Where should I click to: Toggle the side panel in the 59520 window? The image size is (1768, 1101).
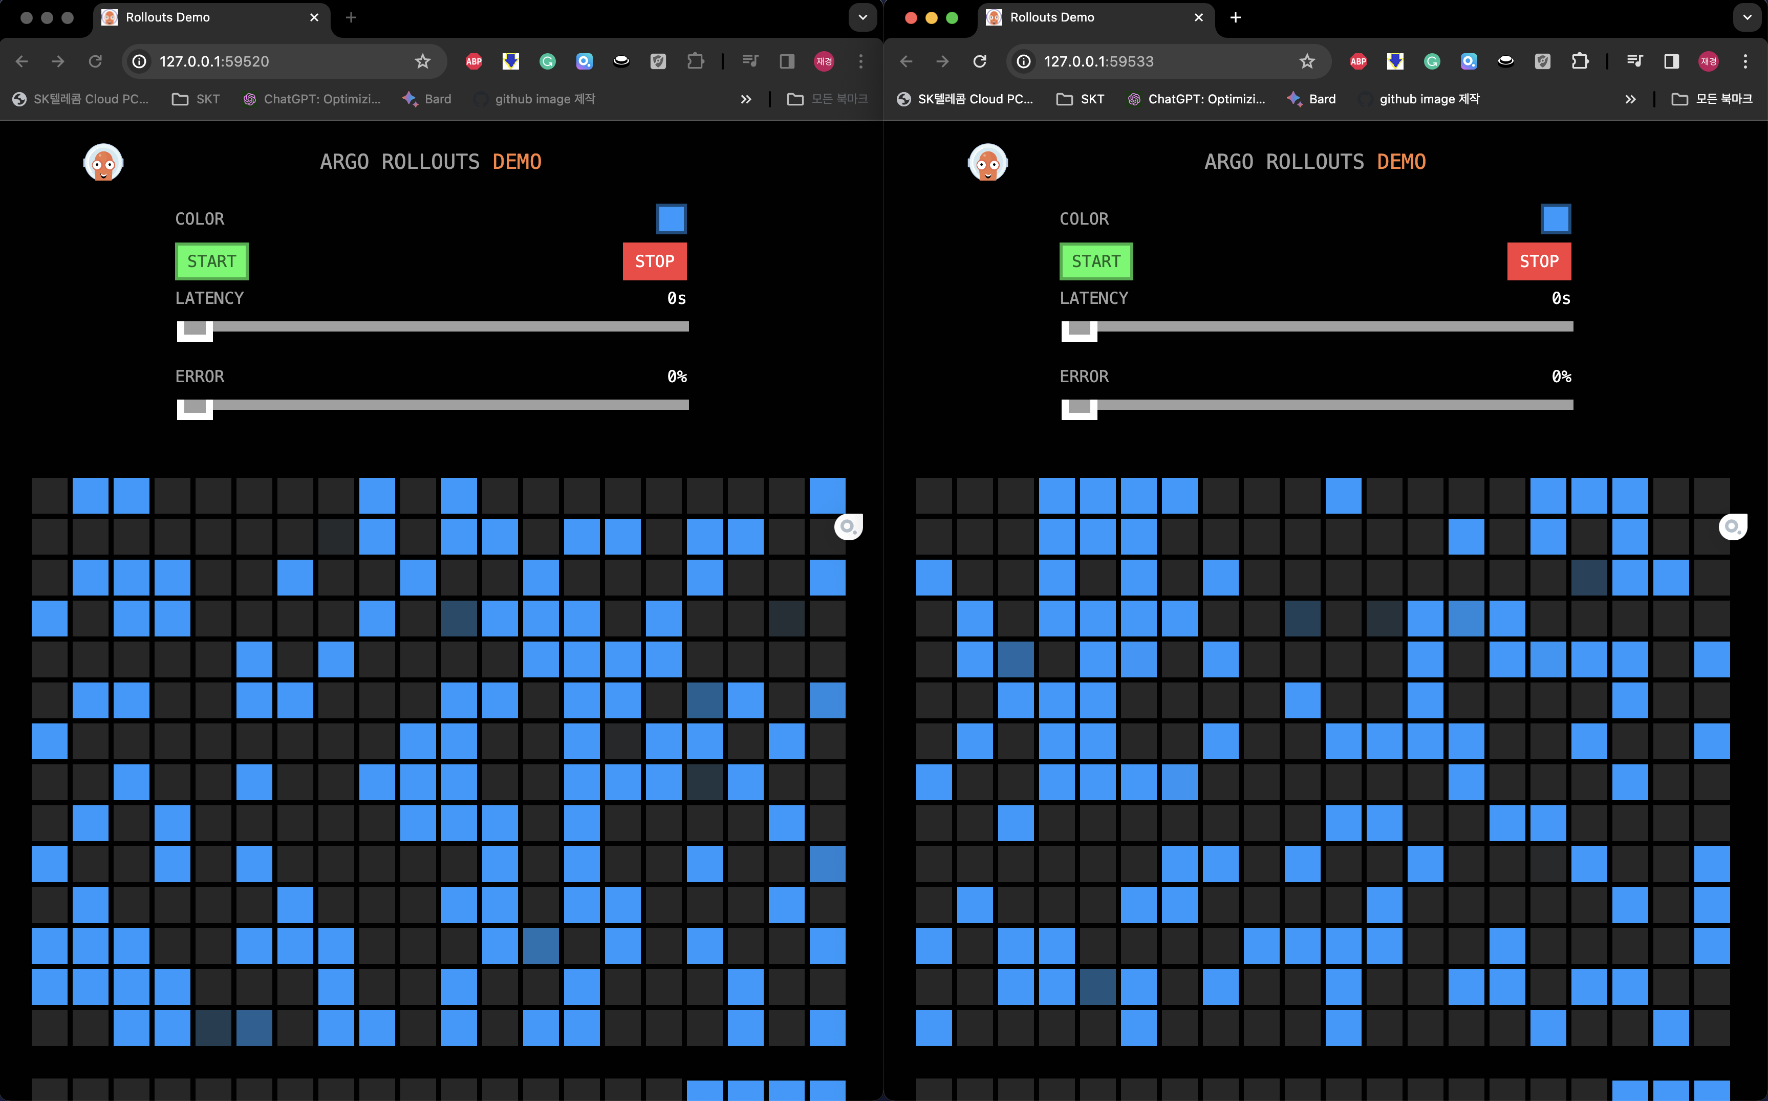(x=787, y=61)
